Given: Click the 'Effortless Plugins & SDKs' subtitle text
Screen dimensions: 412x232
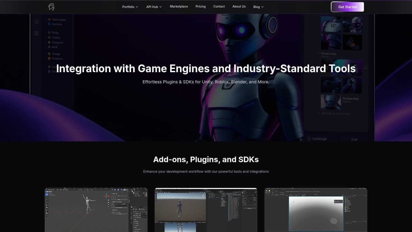Looking at the screenshot, I should pos(206,82).
